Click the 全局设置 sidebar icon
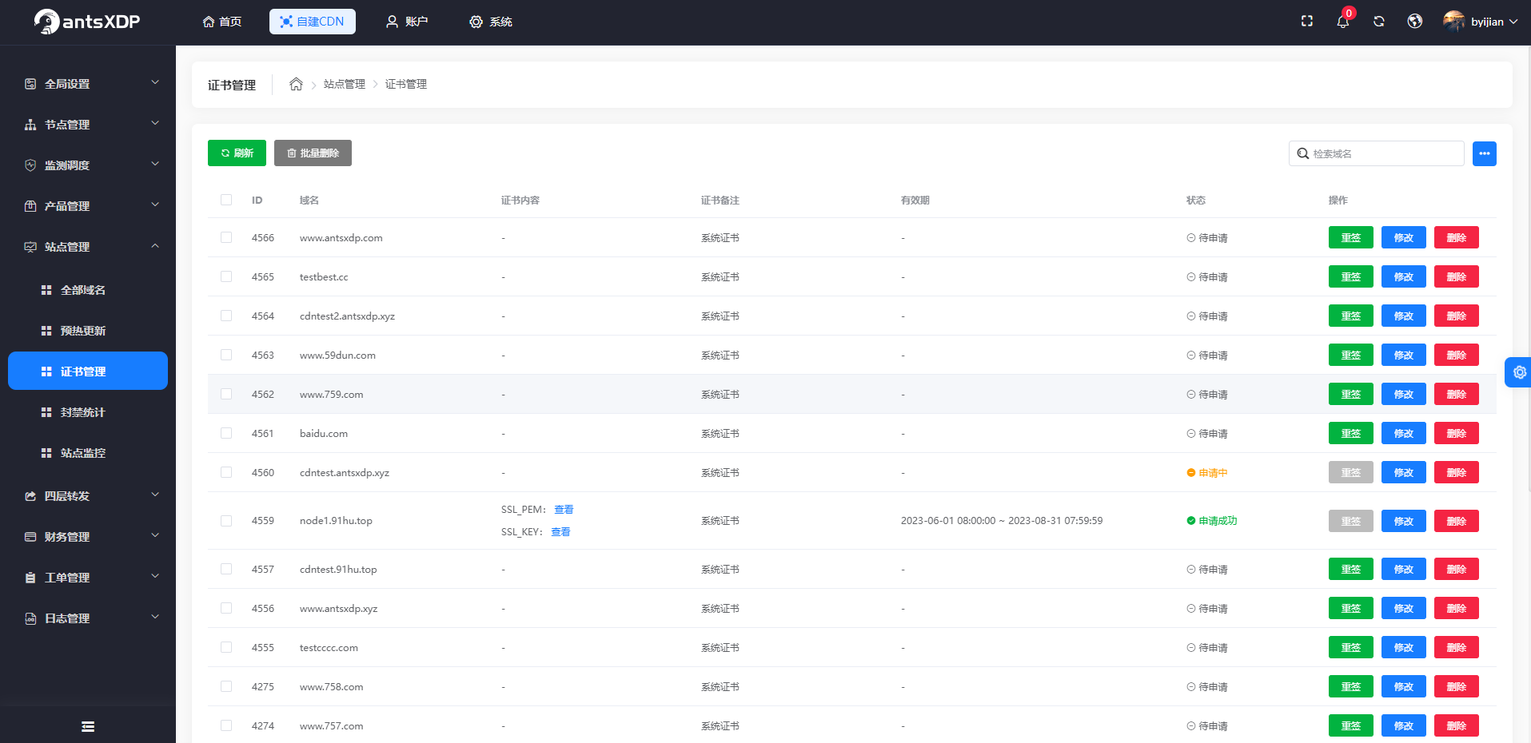The width and height of the screenshot is (1531, 743). click(30, 84)
